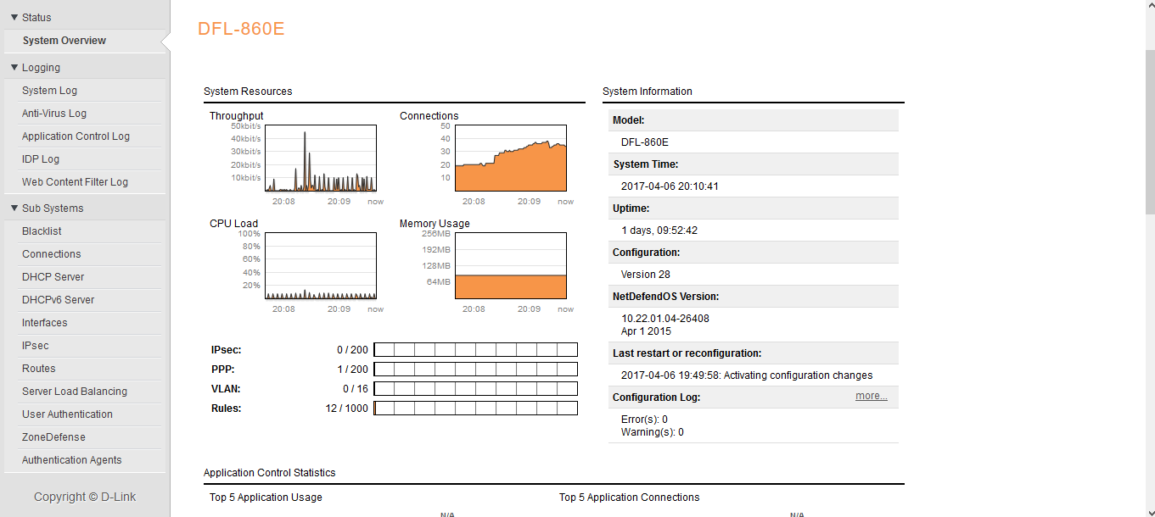
Task: Open the Anti-Virus Log
Action: click(x=54, y=114)
